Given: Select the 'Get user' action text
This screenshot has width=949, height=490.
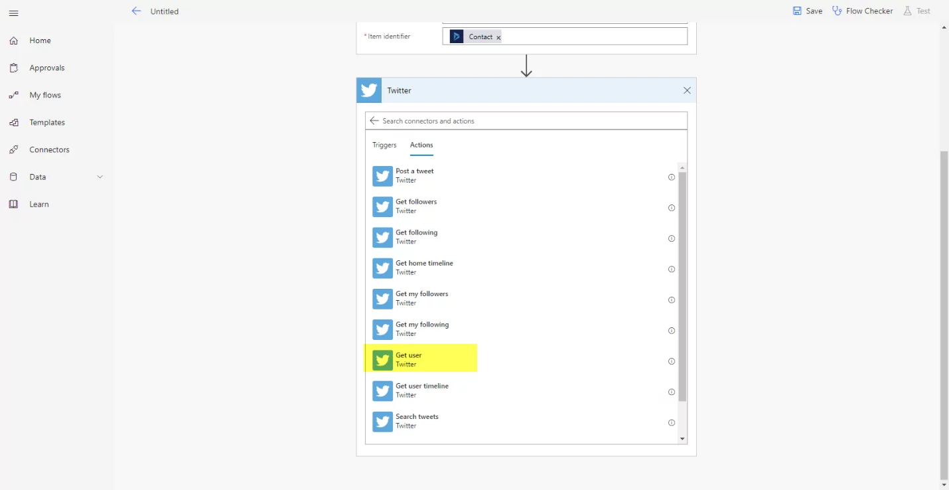Looking at the screenshot, I should (409, 355).
